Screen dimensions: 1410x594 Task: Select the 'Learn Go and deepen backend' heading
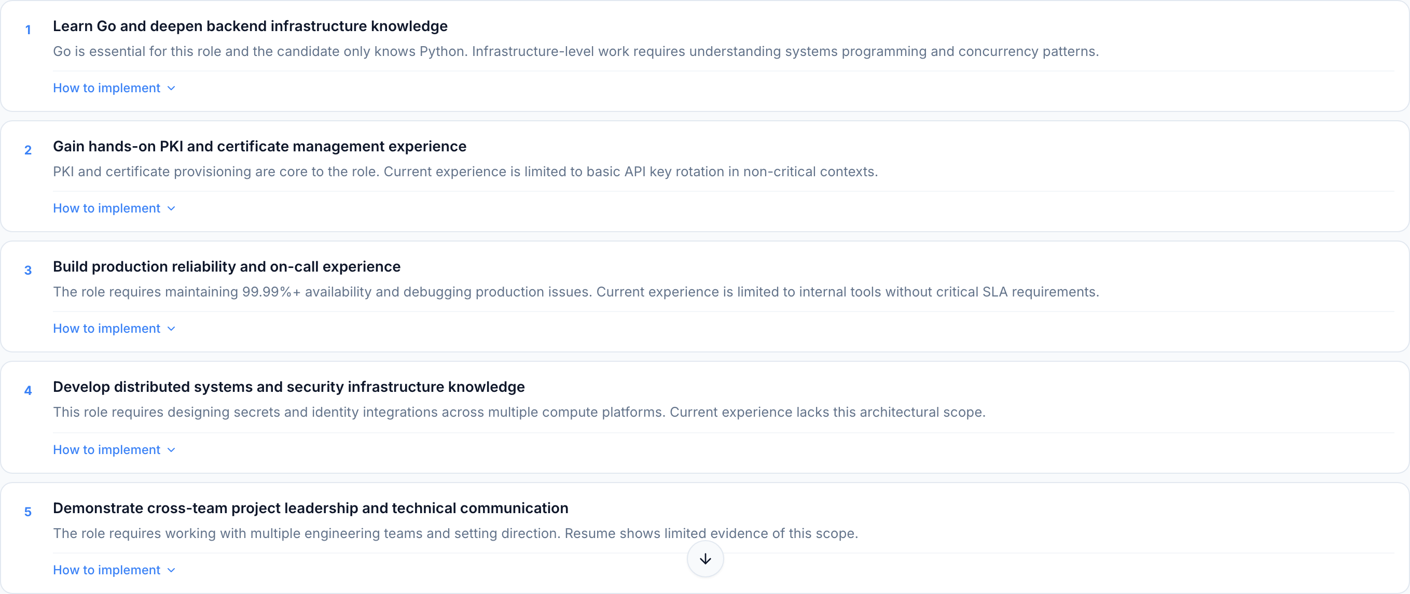coord(250,26)
